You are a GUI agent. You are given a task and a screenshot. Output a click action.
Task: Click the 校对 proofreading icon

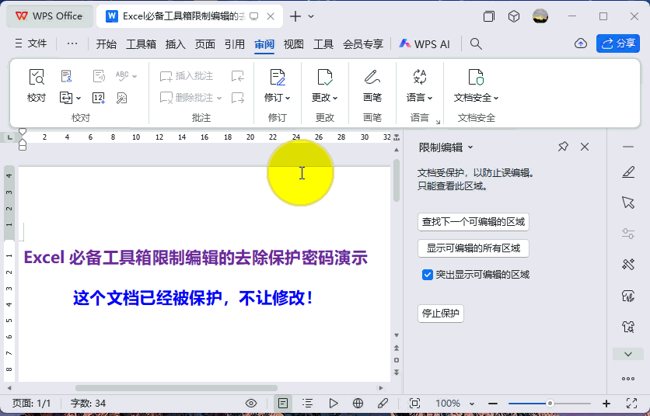coord(37,78)
